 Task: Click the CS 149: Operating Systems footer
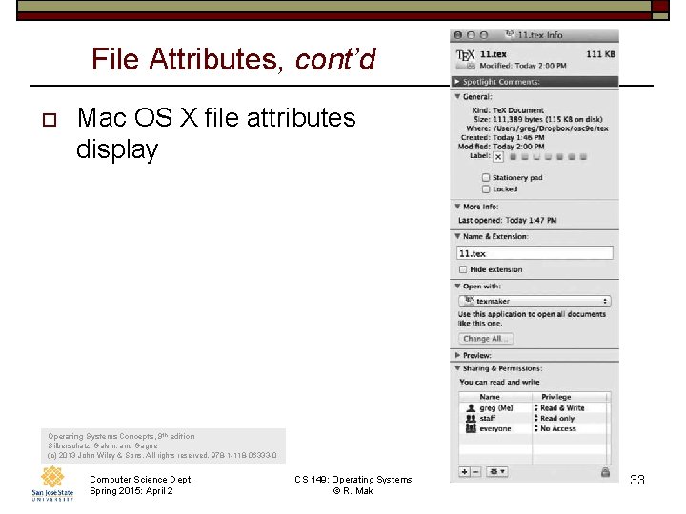click(353, 480)
